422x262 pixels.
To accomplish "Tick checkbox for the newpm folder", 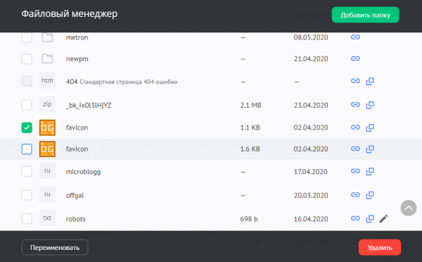I will tap(27, 58).
